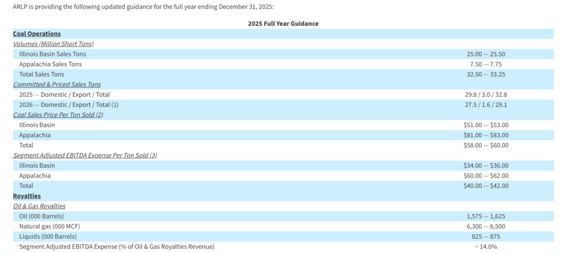
Task: Click the Coal Sales Price Per Ton Sold subheading
Action: pos(58,115)
